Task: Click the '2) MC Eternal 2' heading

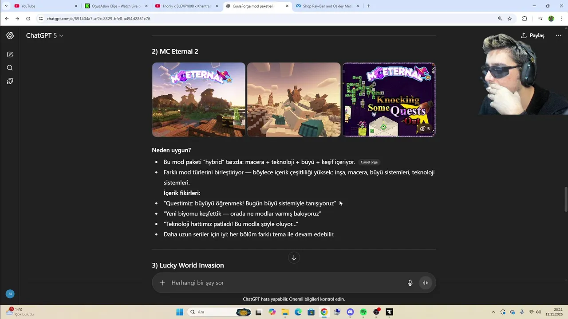Action: pyautogui.click(x=175, y=51)
